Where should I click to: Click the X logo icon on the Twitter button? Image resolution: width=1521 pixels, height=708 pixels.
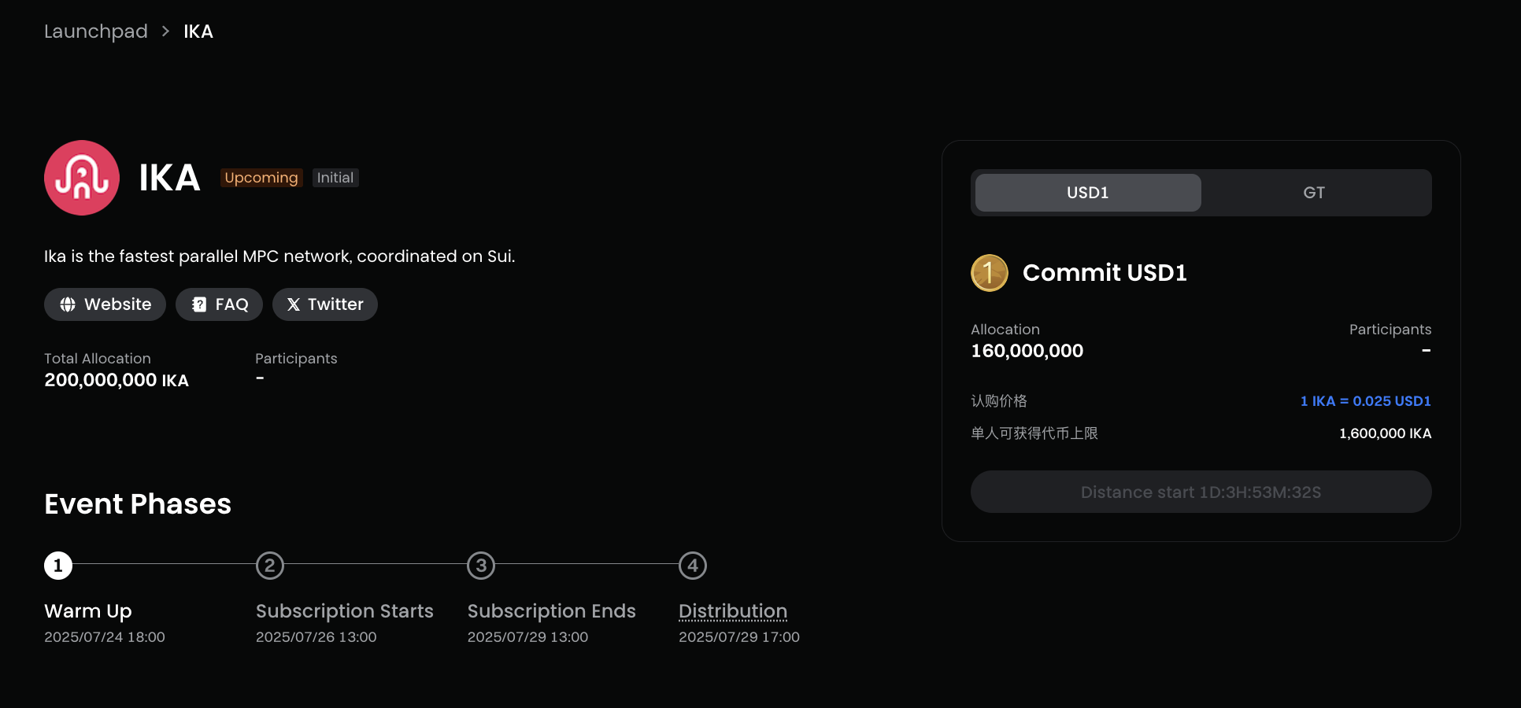point(294,304)
